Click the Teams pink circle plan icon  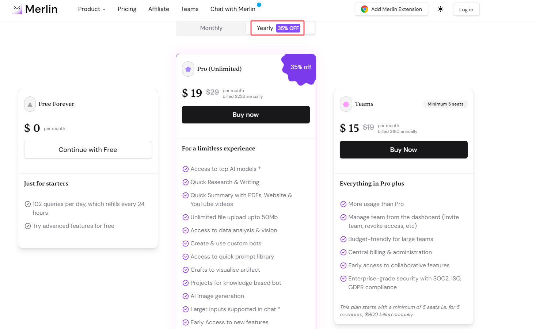[346, 104]
